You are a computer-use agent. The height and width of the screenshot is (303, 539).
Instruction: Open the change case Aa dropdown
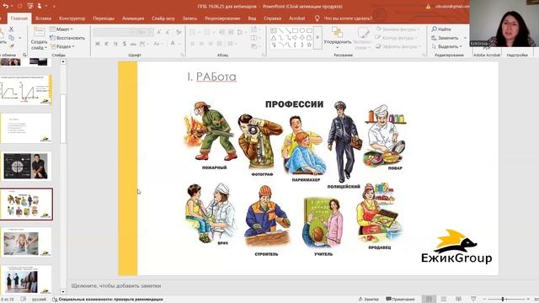(157, 44)
